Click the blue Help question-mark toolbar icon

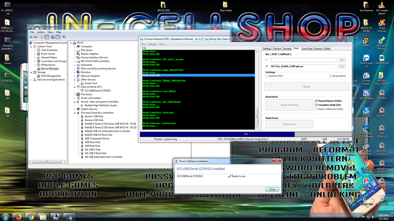pos(53,37)
